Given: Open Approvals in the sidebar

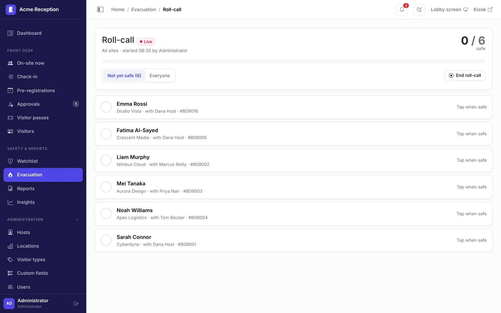Looking at the screenshot, I should (x=43, y=104).
